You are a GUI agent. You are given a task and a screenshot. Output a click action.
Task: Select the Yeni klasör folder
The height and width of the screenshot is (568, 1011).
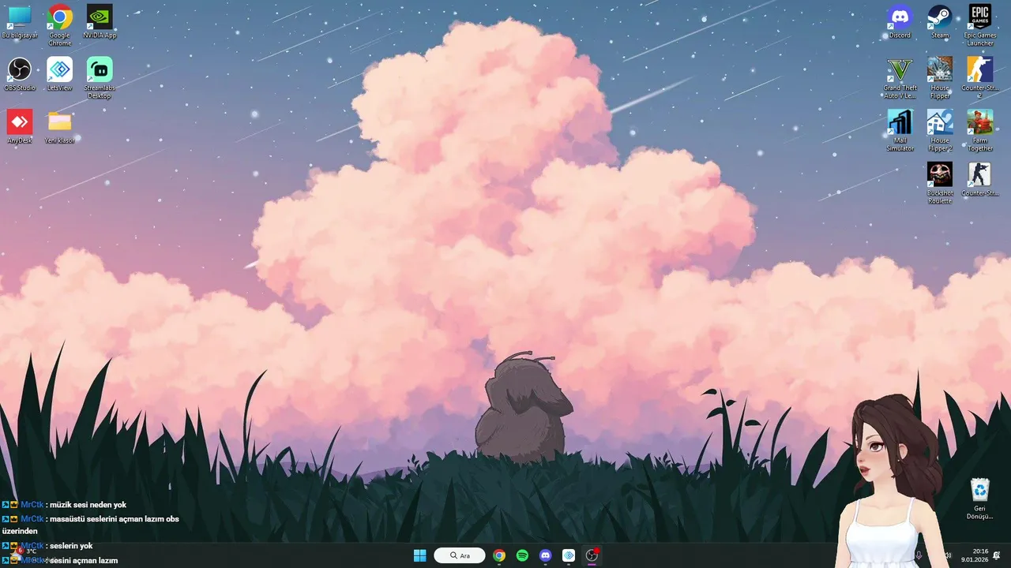(x=60, y=127)
